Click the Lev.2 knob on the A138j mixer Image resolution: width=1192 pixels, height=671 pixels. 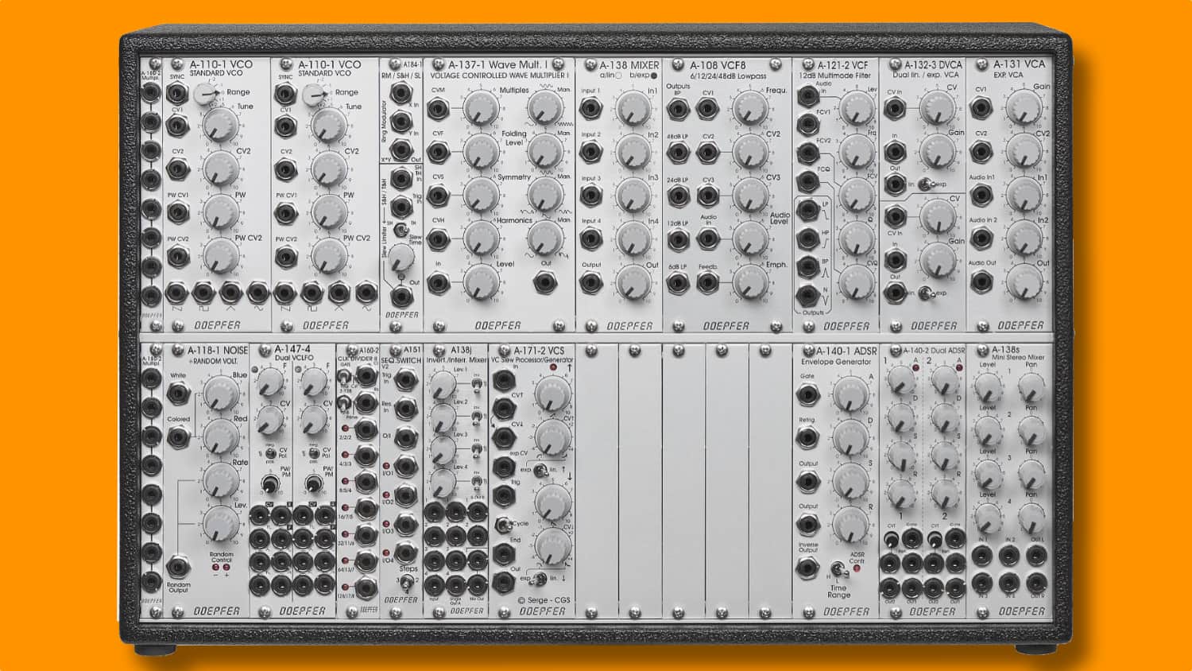[x=443, y=418]
